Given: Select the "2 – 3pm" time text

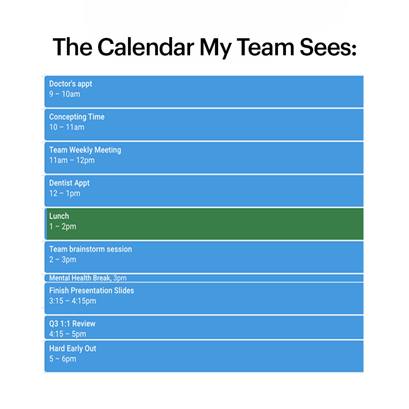Looking at the screenshot, I should [62, 260].
